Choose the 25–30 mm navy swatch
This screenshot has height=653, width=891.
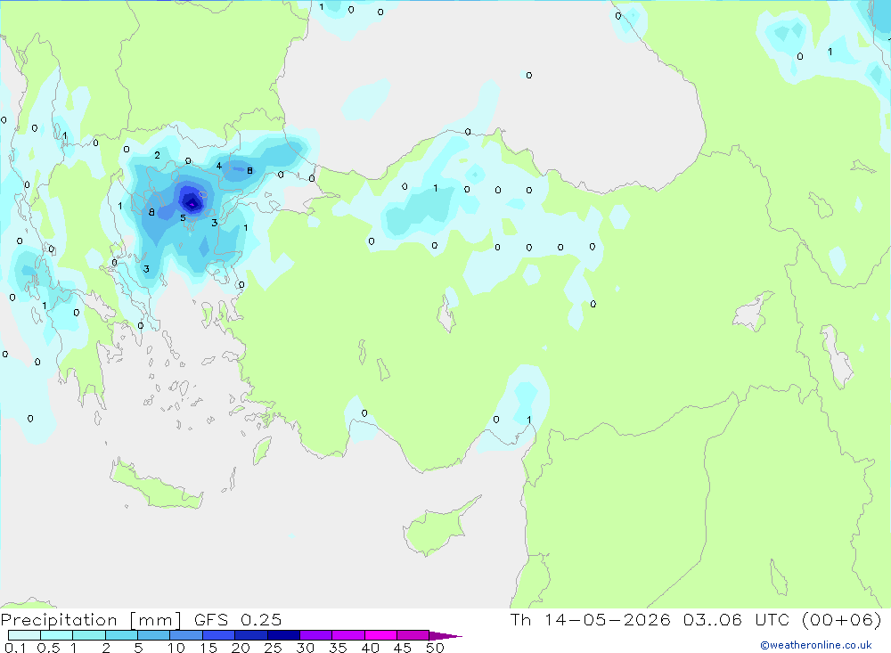[x=283, y=635]
